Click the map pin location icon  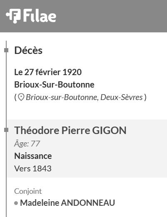click(x=21, y=97)
